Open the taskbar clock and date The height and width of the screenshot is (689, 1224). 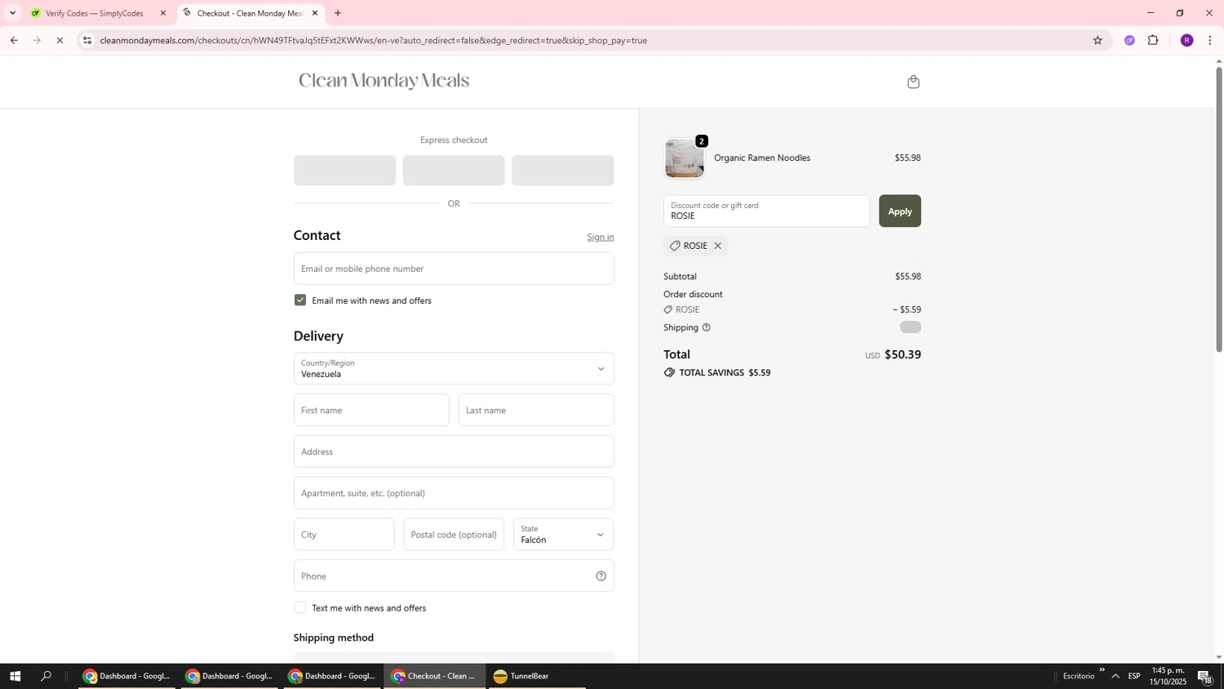coord(1168,676)
